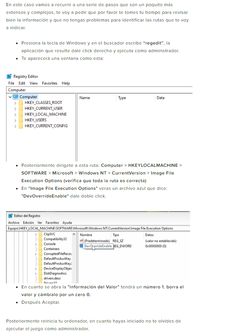Open the Ayuda menu
Viewport: 238px width, 334px height.
tap(67, 222)
